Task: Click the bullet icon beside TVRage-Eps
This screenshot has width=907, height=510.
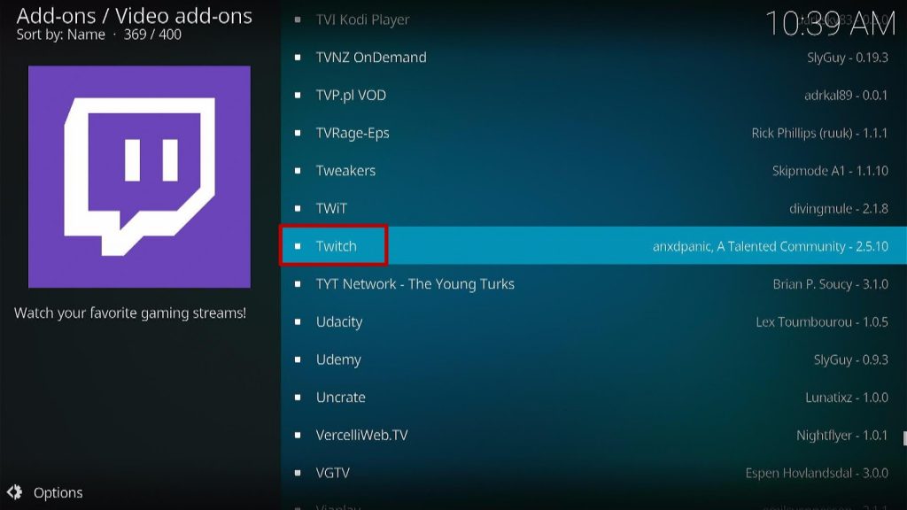Action: 298,133
